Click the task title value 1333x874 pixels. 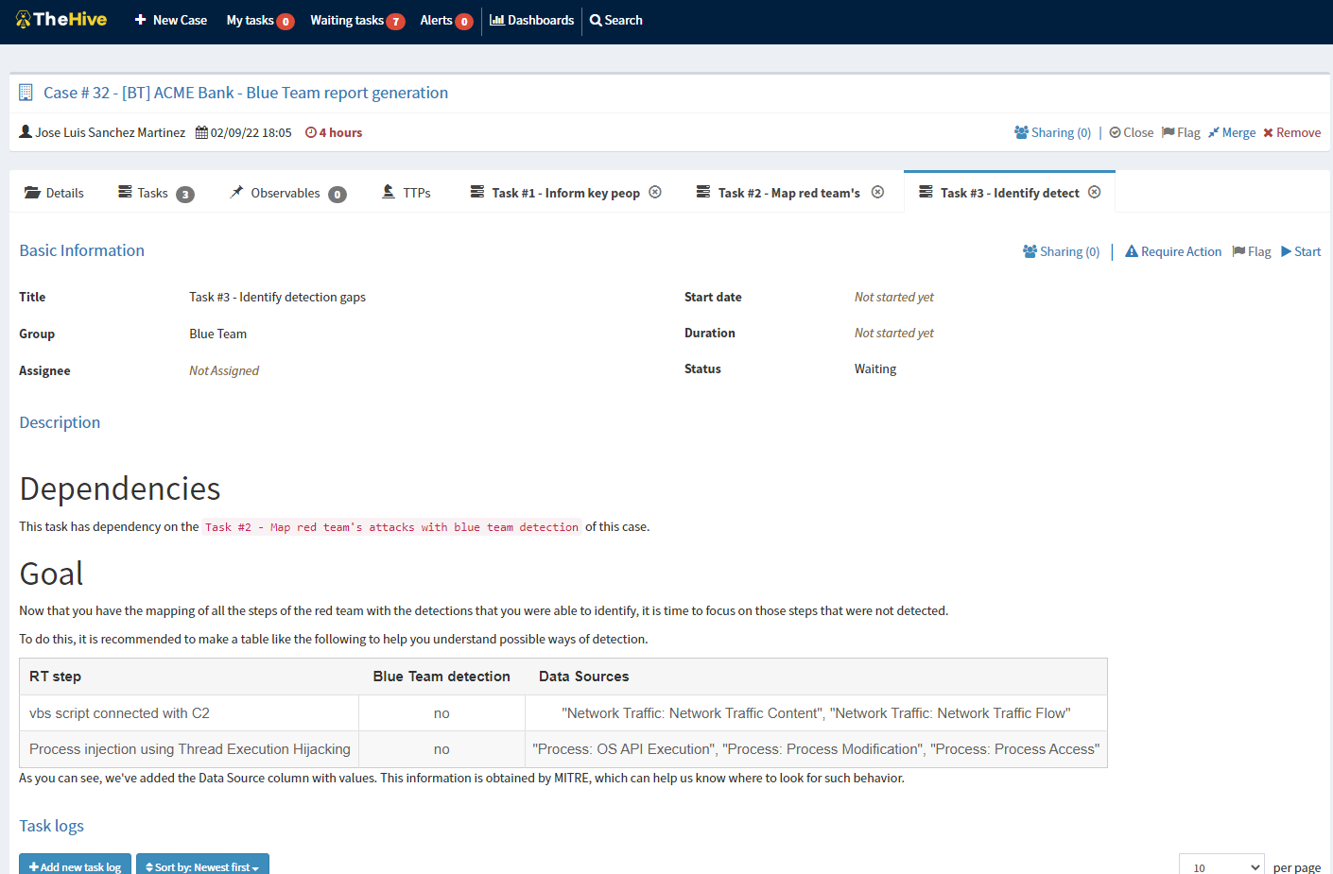coord(277,297)
